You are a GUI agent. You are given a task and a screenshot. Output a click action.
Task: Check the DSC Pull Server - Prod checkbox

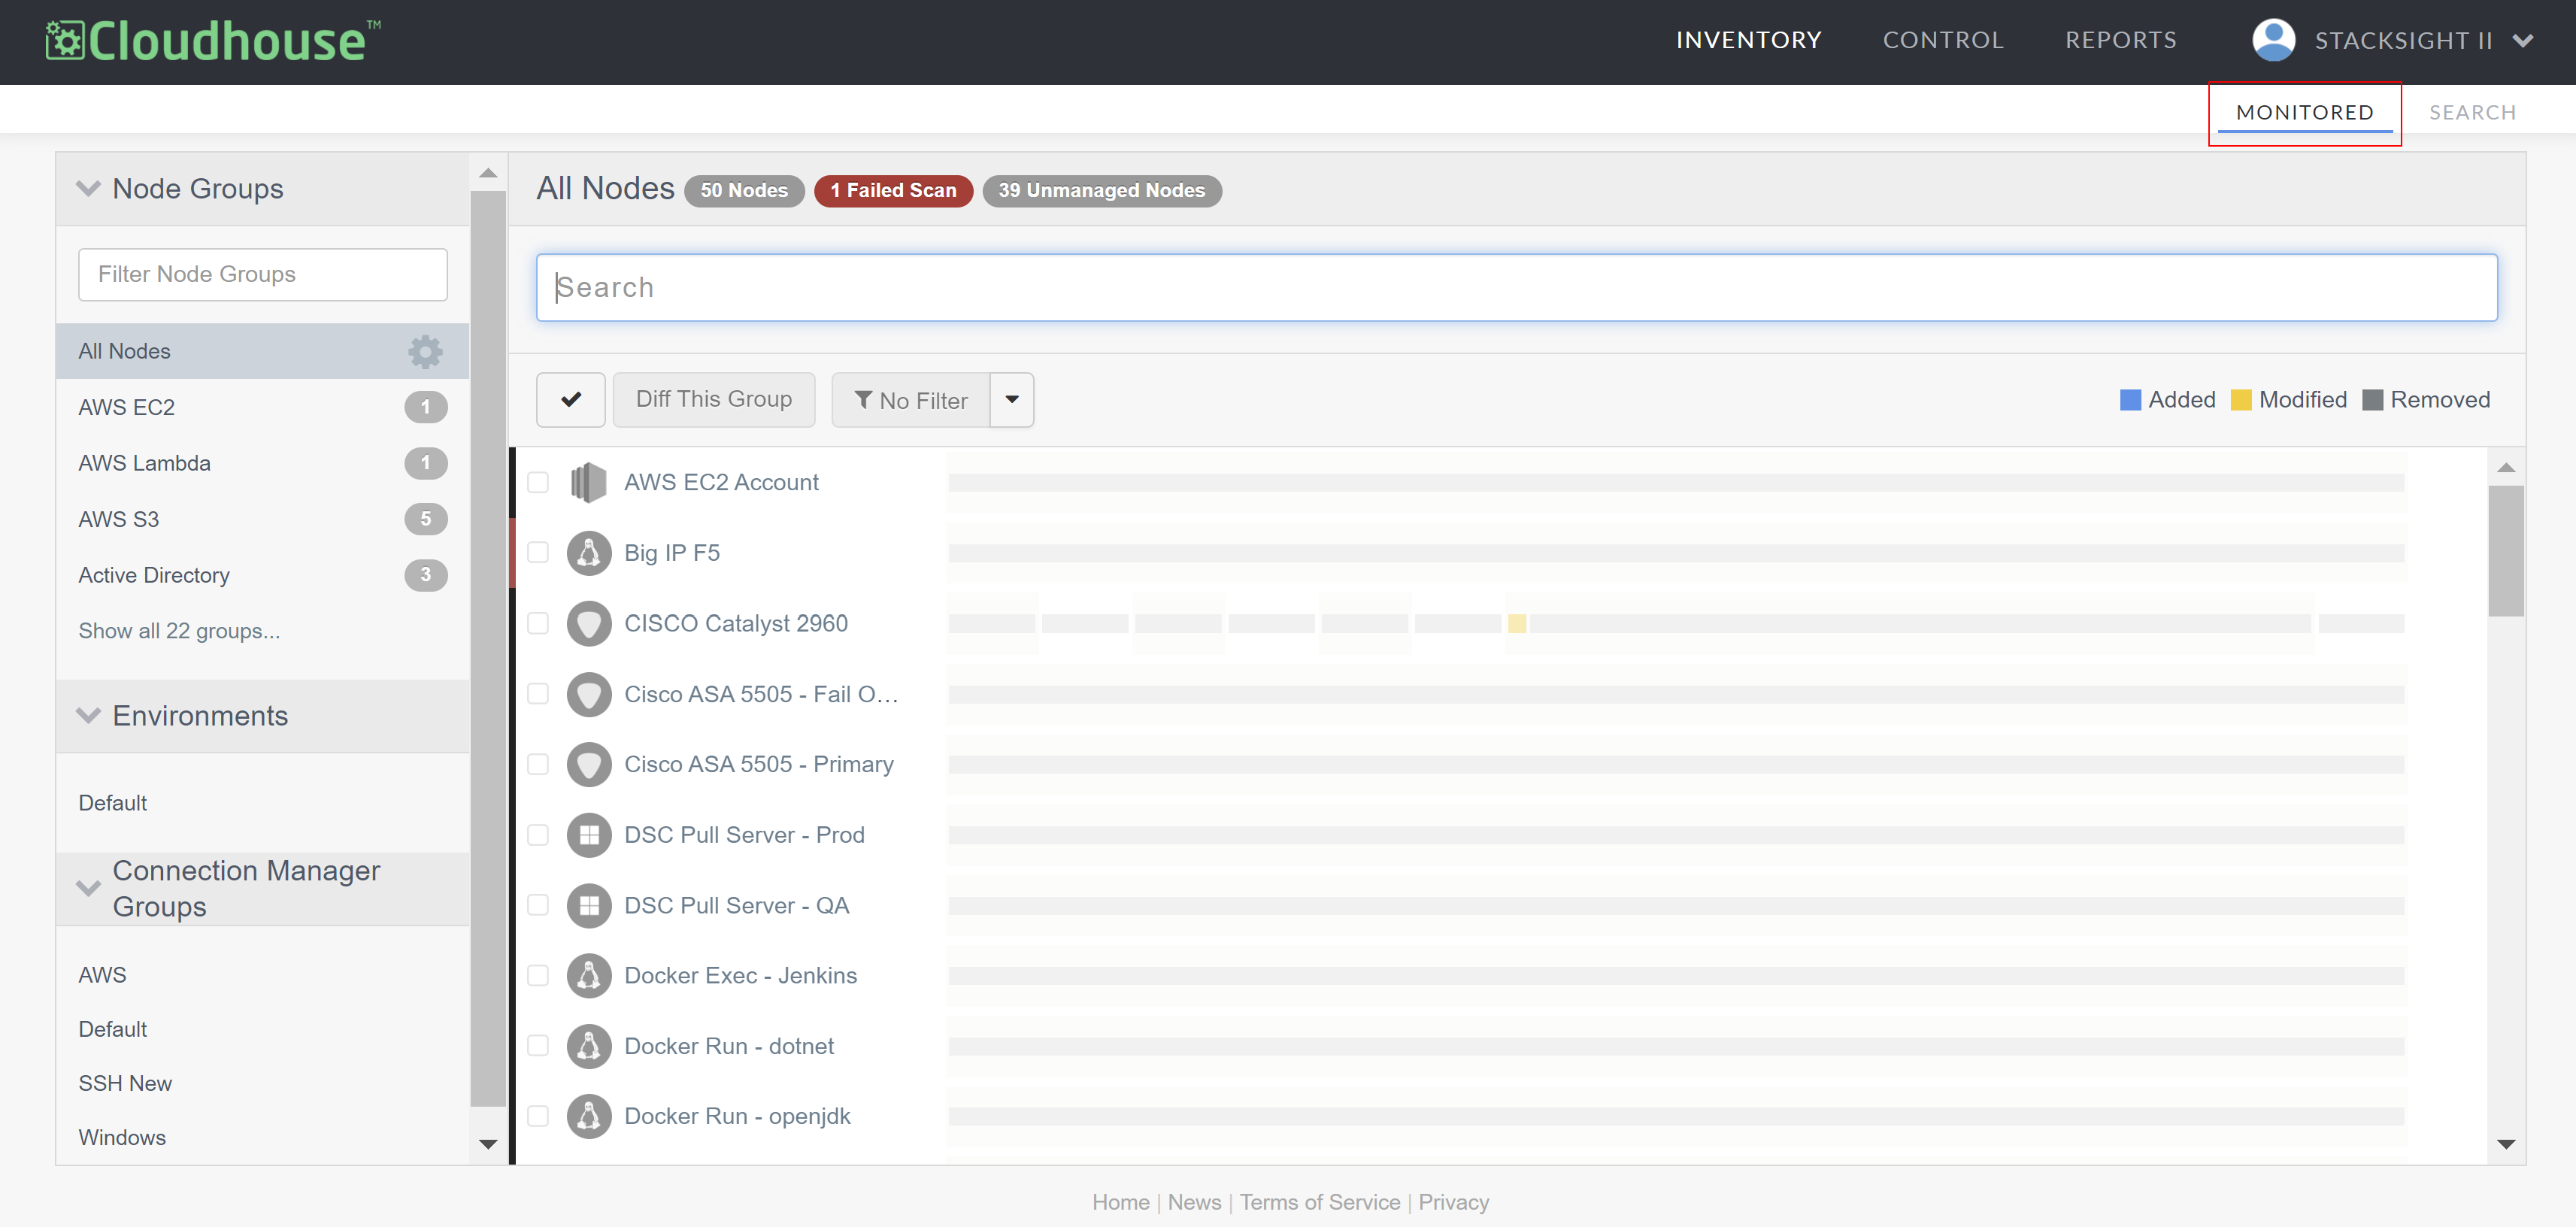538,835
